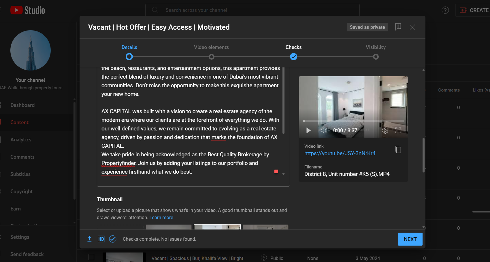Click the checks complete checkmark icon

[x=113, y=239]
